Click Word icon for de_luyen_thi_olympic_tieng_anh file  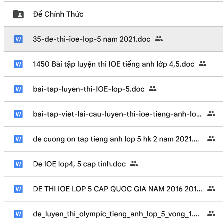click(x=18, y=214)
